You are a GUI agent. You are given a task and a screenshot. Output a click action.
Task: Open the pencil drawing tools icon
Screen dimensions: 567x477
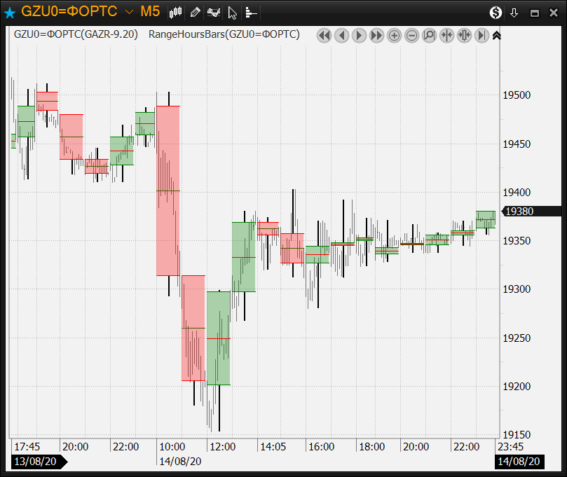tap(196, 12)
